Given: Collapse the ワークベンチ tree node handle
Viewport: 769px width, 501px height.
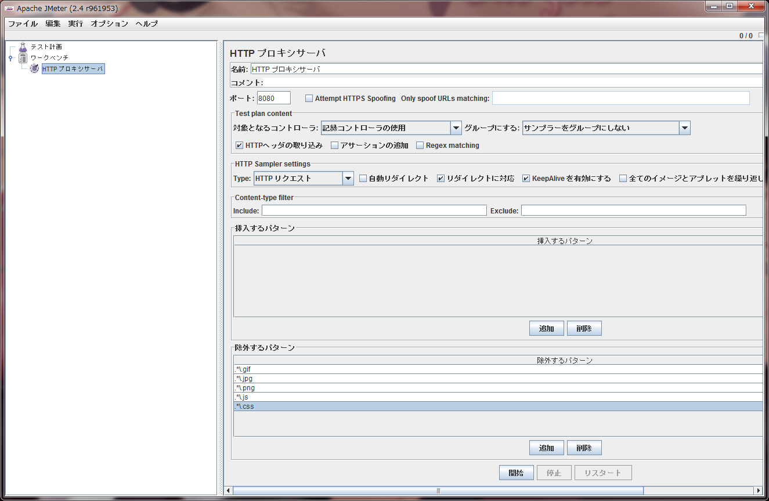Looking at the screenshot, I should point(10,58).
